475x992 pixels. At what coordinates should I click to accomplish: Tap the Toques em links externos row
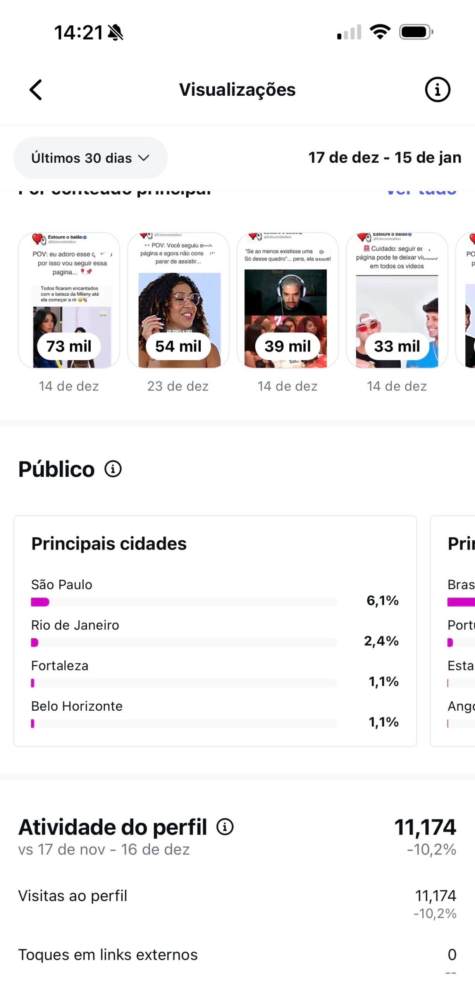pyautogui.click(x=237, y=955)
